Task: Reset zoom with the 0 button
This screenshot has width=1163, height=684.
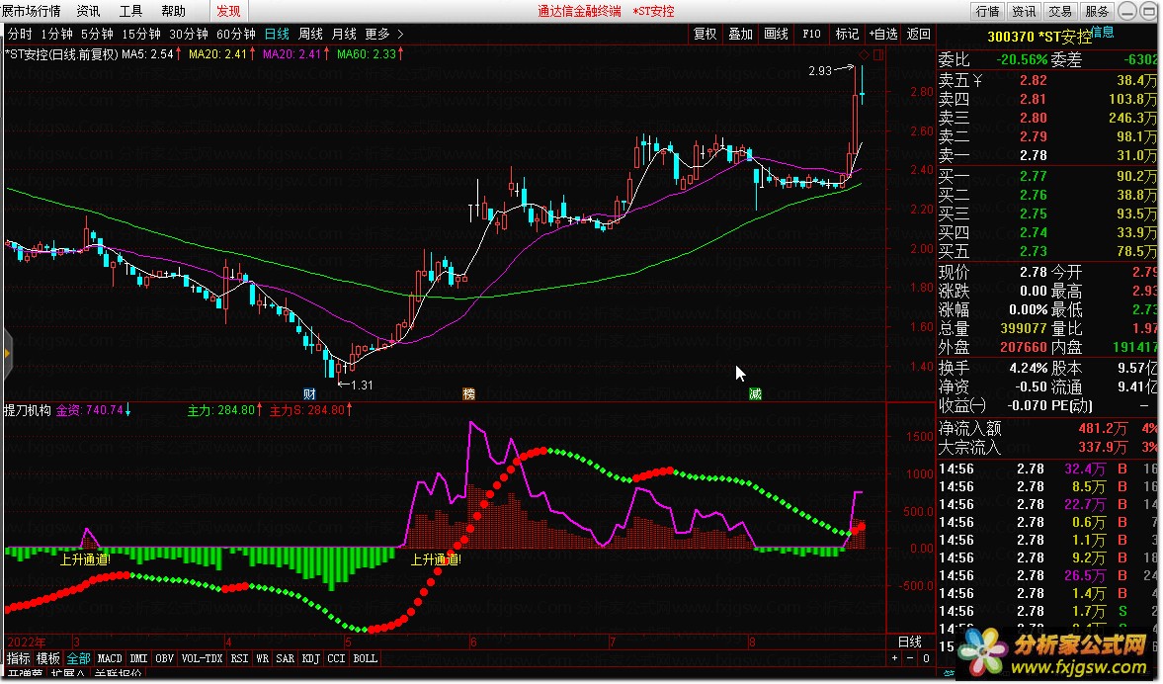Action: 926,658
